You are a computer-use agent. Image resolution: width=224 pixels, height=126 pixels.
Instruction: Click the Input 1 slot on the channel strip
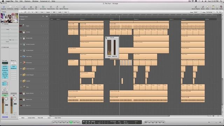[5, 90]
